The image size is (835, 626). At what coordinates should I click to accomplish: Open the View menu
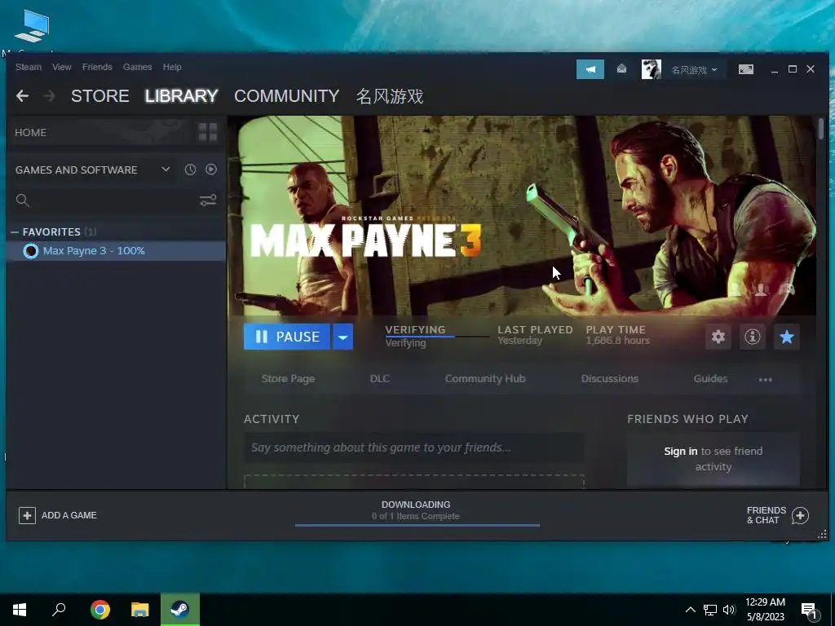click(x=62, y=67)
